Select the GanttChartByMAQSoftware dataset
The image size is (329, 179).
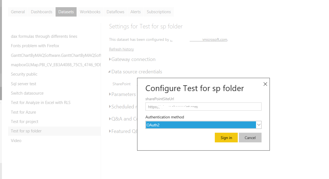56,55
